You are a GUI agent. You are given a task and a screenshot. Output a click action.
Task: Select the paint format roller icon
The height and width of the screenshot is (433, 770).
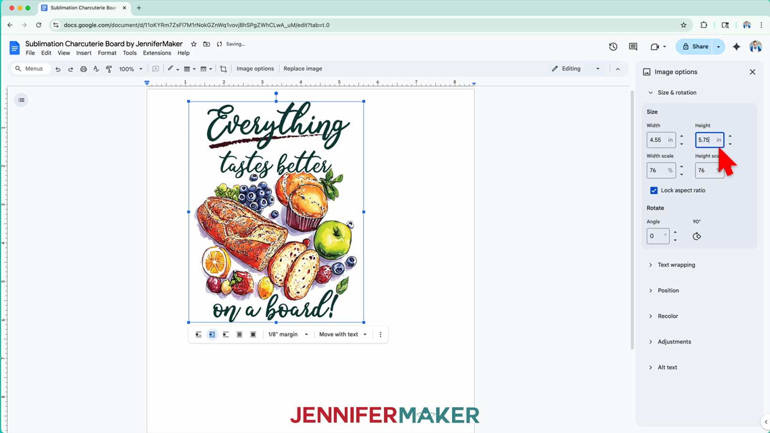tap(109, 69)
